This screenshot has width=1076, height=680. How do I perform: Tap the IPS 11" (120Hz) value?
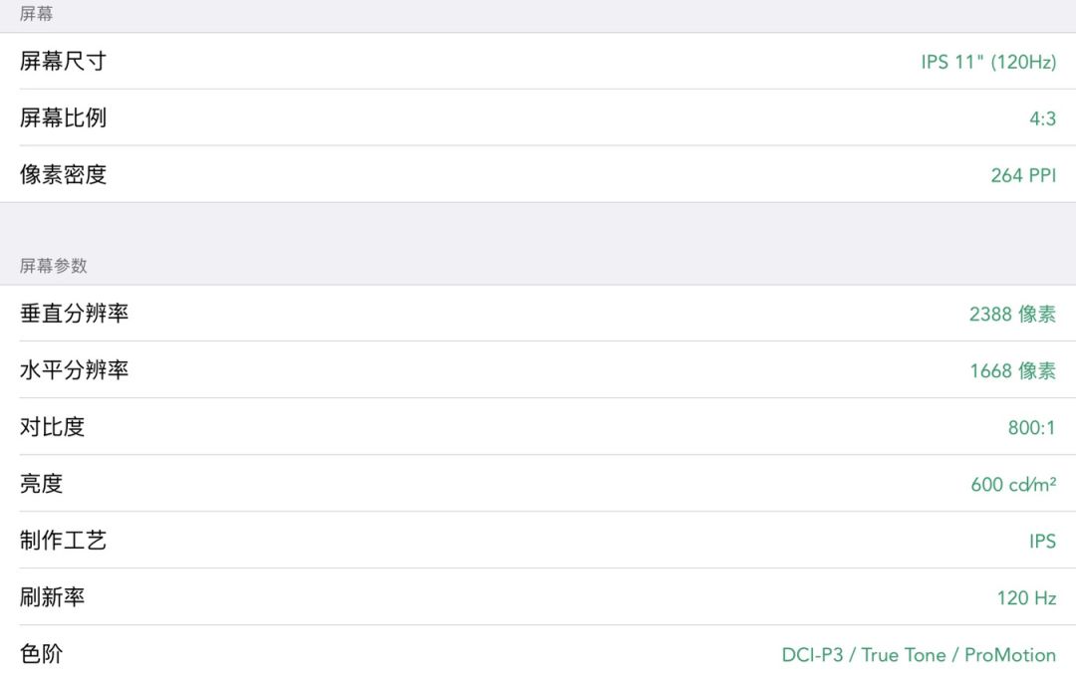(988, 63)
